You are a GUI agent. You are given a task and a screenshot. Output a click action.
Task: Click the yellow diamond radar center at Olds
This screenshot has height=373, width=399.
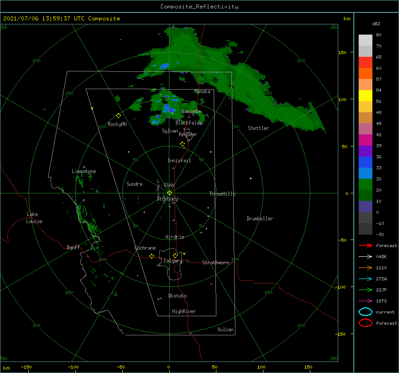tap(169, 193)
